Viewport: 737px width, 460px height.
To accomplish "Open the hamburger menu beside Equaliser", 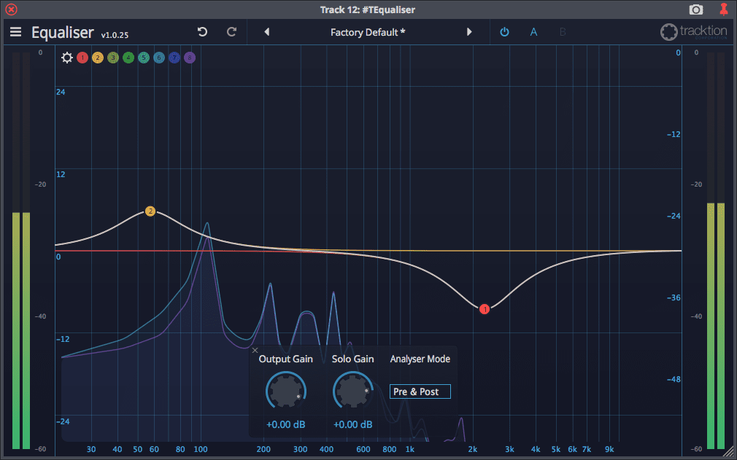I will point(15,32).
